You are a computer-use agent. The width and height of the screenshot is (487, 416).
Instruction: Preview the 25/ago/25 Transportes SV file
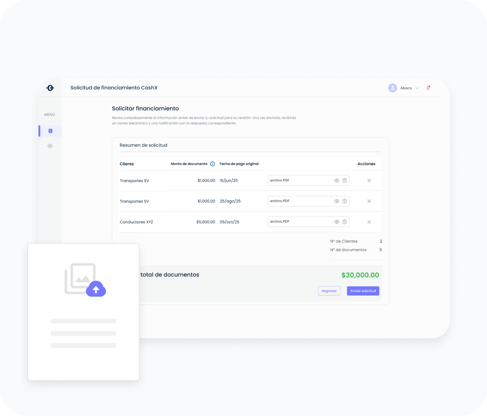[336, 201]
